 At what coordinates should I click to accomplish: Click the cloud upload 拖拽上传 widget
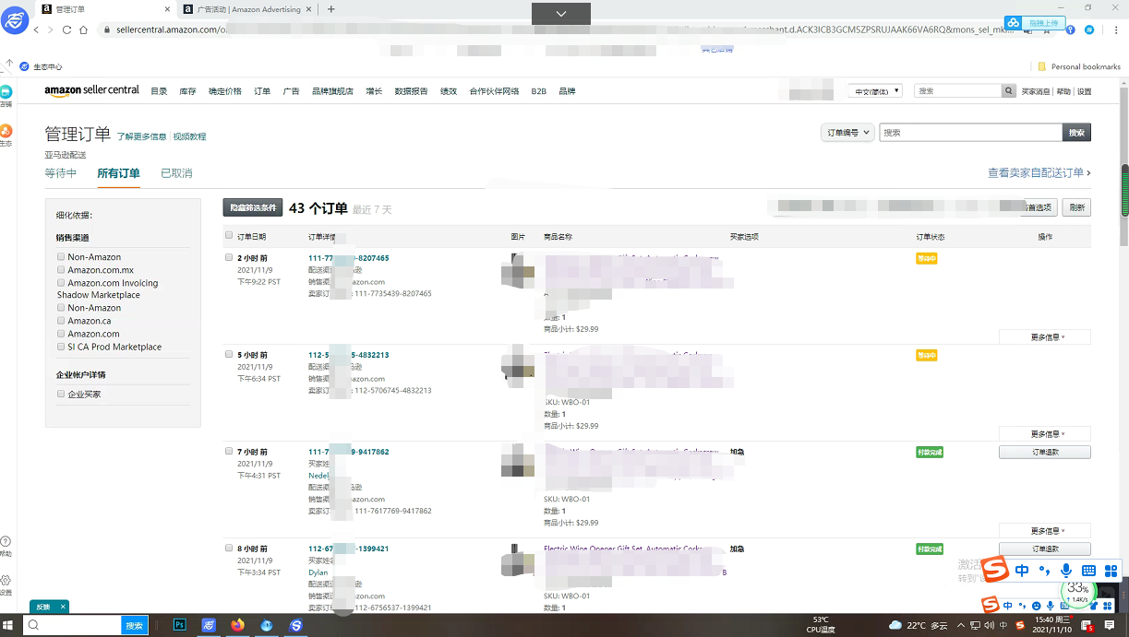(x=1035, y=22)
